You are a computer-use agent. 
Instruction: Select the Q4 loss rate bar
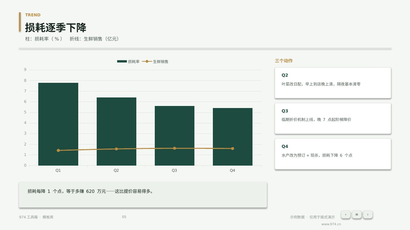point(233,137)
